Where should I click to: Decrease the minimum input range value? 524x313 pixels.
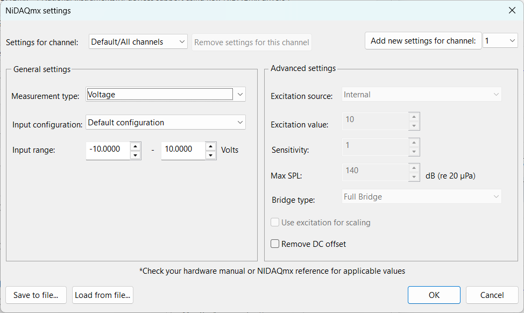136,155
